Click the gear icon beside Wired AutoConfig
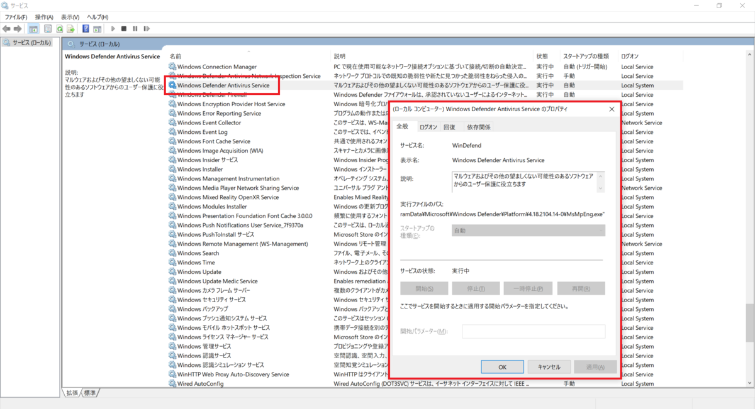The width and height of the screenshot is (755, 409). point(172,383)
